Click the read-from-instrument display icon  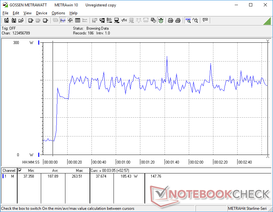click(31, 20)
